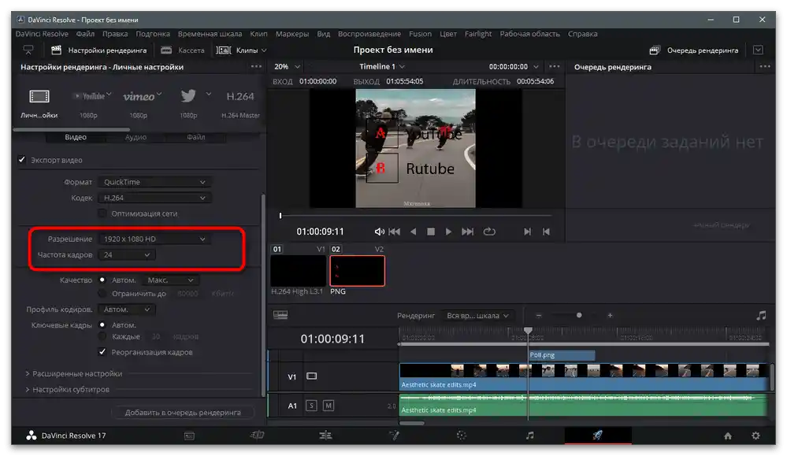
Task: Open the Format QuickTime dropdown
Action: click(154, 182)
